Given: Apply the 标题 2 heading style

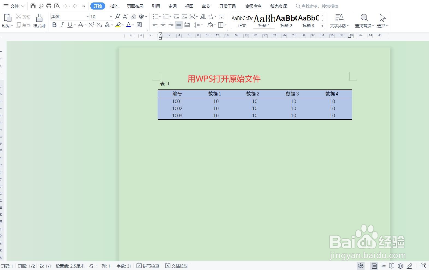Looking at the screenshot, I should (286, 21).
